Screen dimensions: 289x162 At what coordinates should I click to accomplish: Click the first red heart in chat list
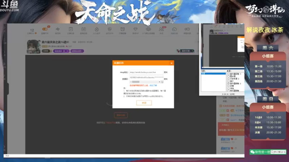232,139
